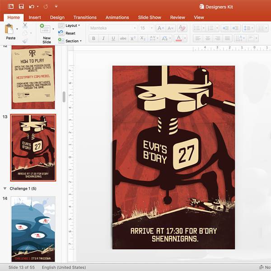This screenshot has height=271, width=271.
Task: Open the Undo history dropdown arrow
Action: click(37, 7)
